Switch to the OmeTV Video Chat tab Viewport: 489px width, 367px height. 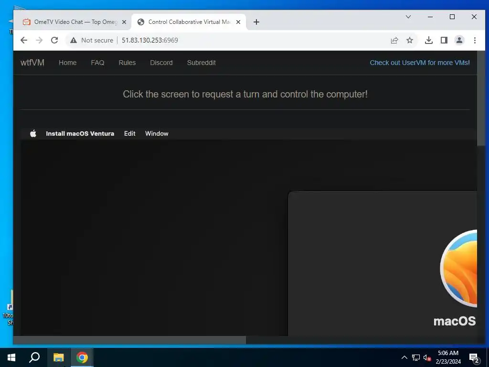tap(72, 22)
